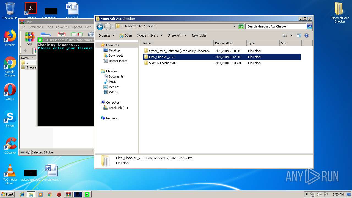This screenshot has height=198, width=352.
Task: Open the Commands menu in WinRAR
Action: coord(35,27)
